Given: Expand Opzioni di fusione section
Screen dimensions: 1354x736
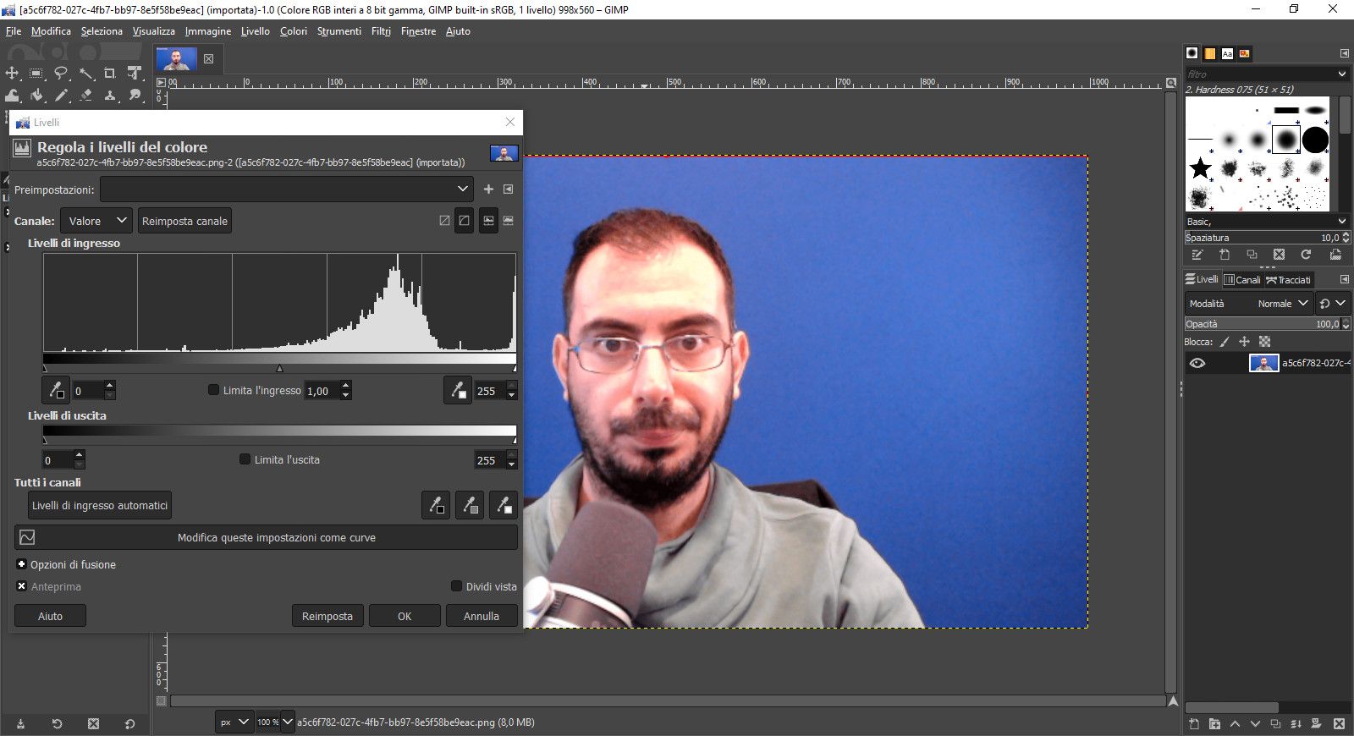Looking at the screenshot, I should click(22, 564).
